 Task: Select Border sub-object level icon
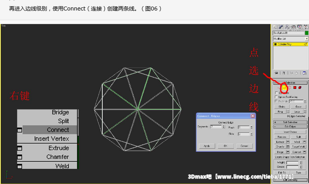pos(289,87)
